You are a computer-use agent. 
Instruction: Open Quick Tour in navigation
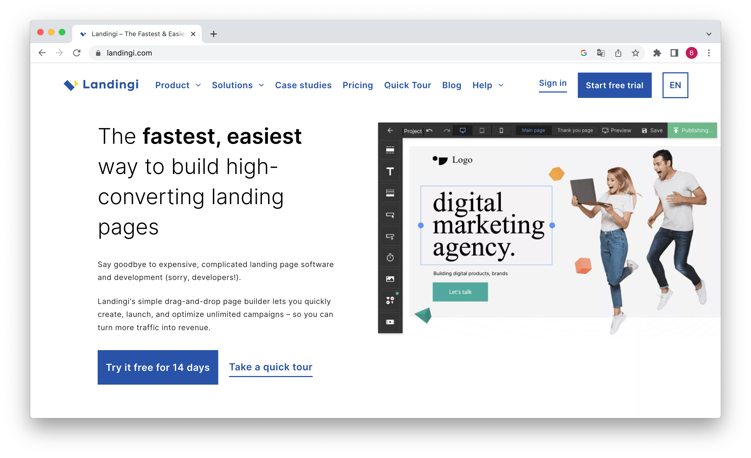[407, 85]
